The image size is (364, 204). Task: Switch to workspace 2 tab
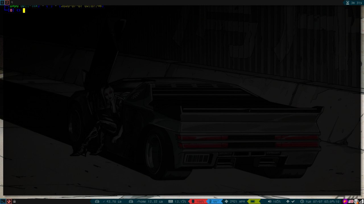[7, 3]
